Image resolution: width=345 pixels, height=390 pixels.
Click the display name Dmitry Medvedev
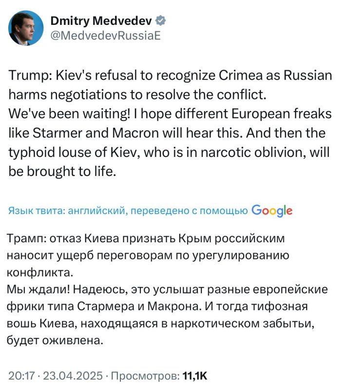[x=102, y=20]
